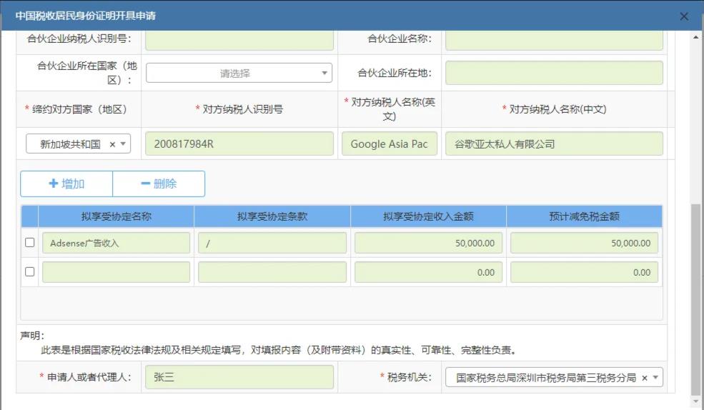Clear the 税务机关 selection x icon

coord(644,378)
